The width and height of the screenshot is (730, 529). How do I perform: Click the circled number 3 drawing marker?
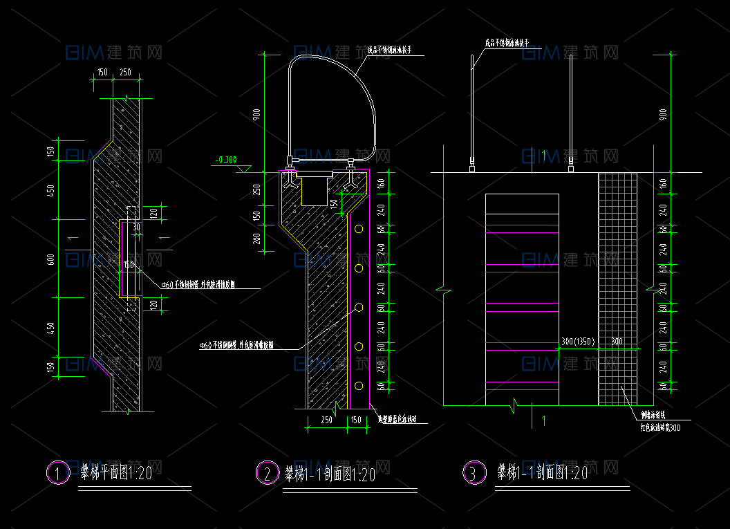coord(474,474)
